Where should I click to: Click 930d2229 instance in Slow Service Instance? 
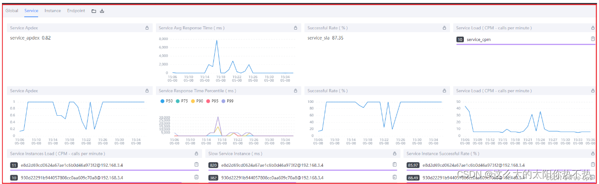click(x=272, y=177)
